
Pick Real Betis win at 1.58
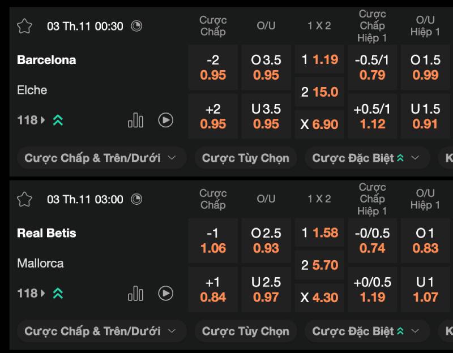coord(319,233)
